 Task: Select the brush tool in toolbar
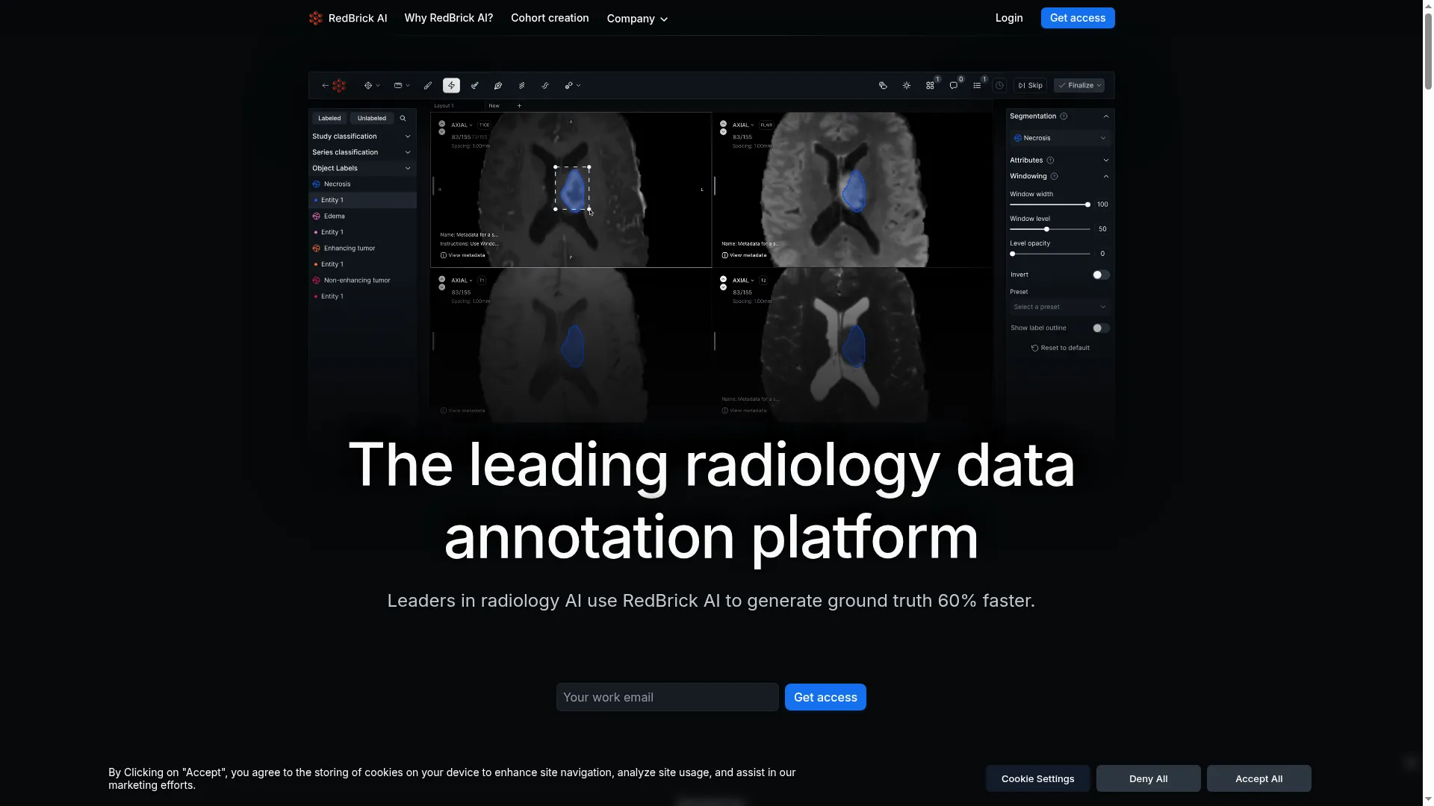pyautogui.click(x=428, y=86)
